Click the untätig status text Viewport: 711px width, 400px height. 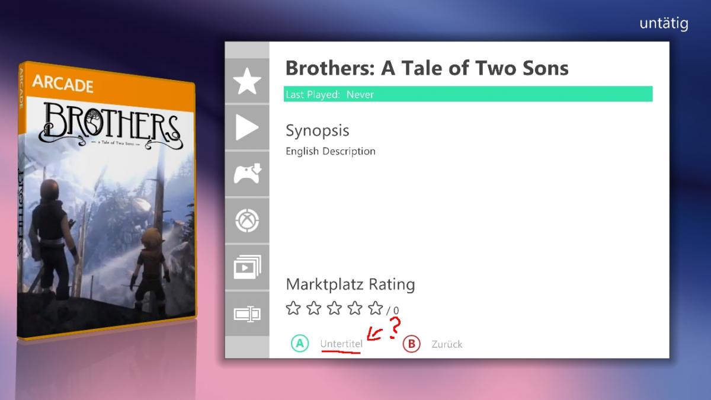coord(664,23)
